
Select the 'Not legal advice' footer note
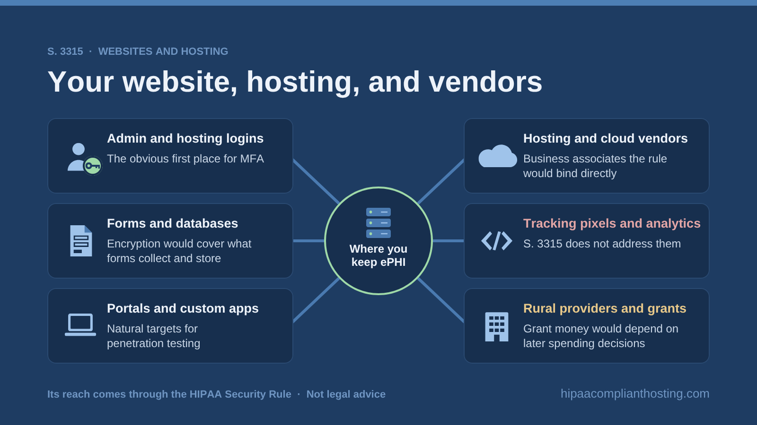(346, 394)
